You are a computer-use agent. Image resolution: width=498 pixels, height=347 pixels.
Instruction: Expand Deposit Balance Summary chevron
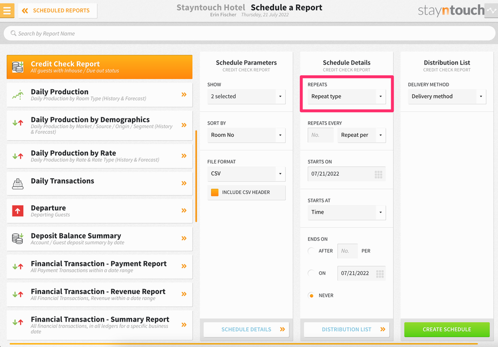click(x=184, y=238)
